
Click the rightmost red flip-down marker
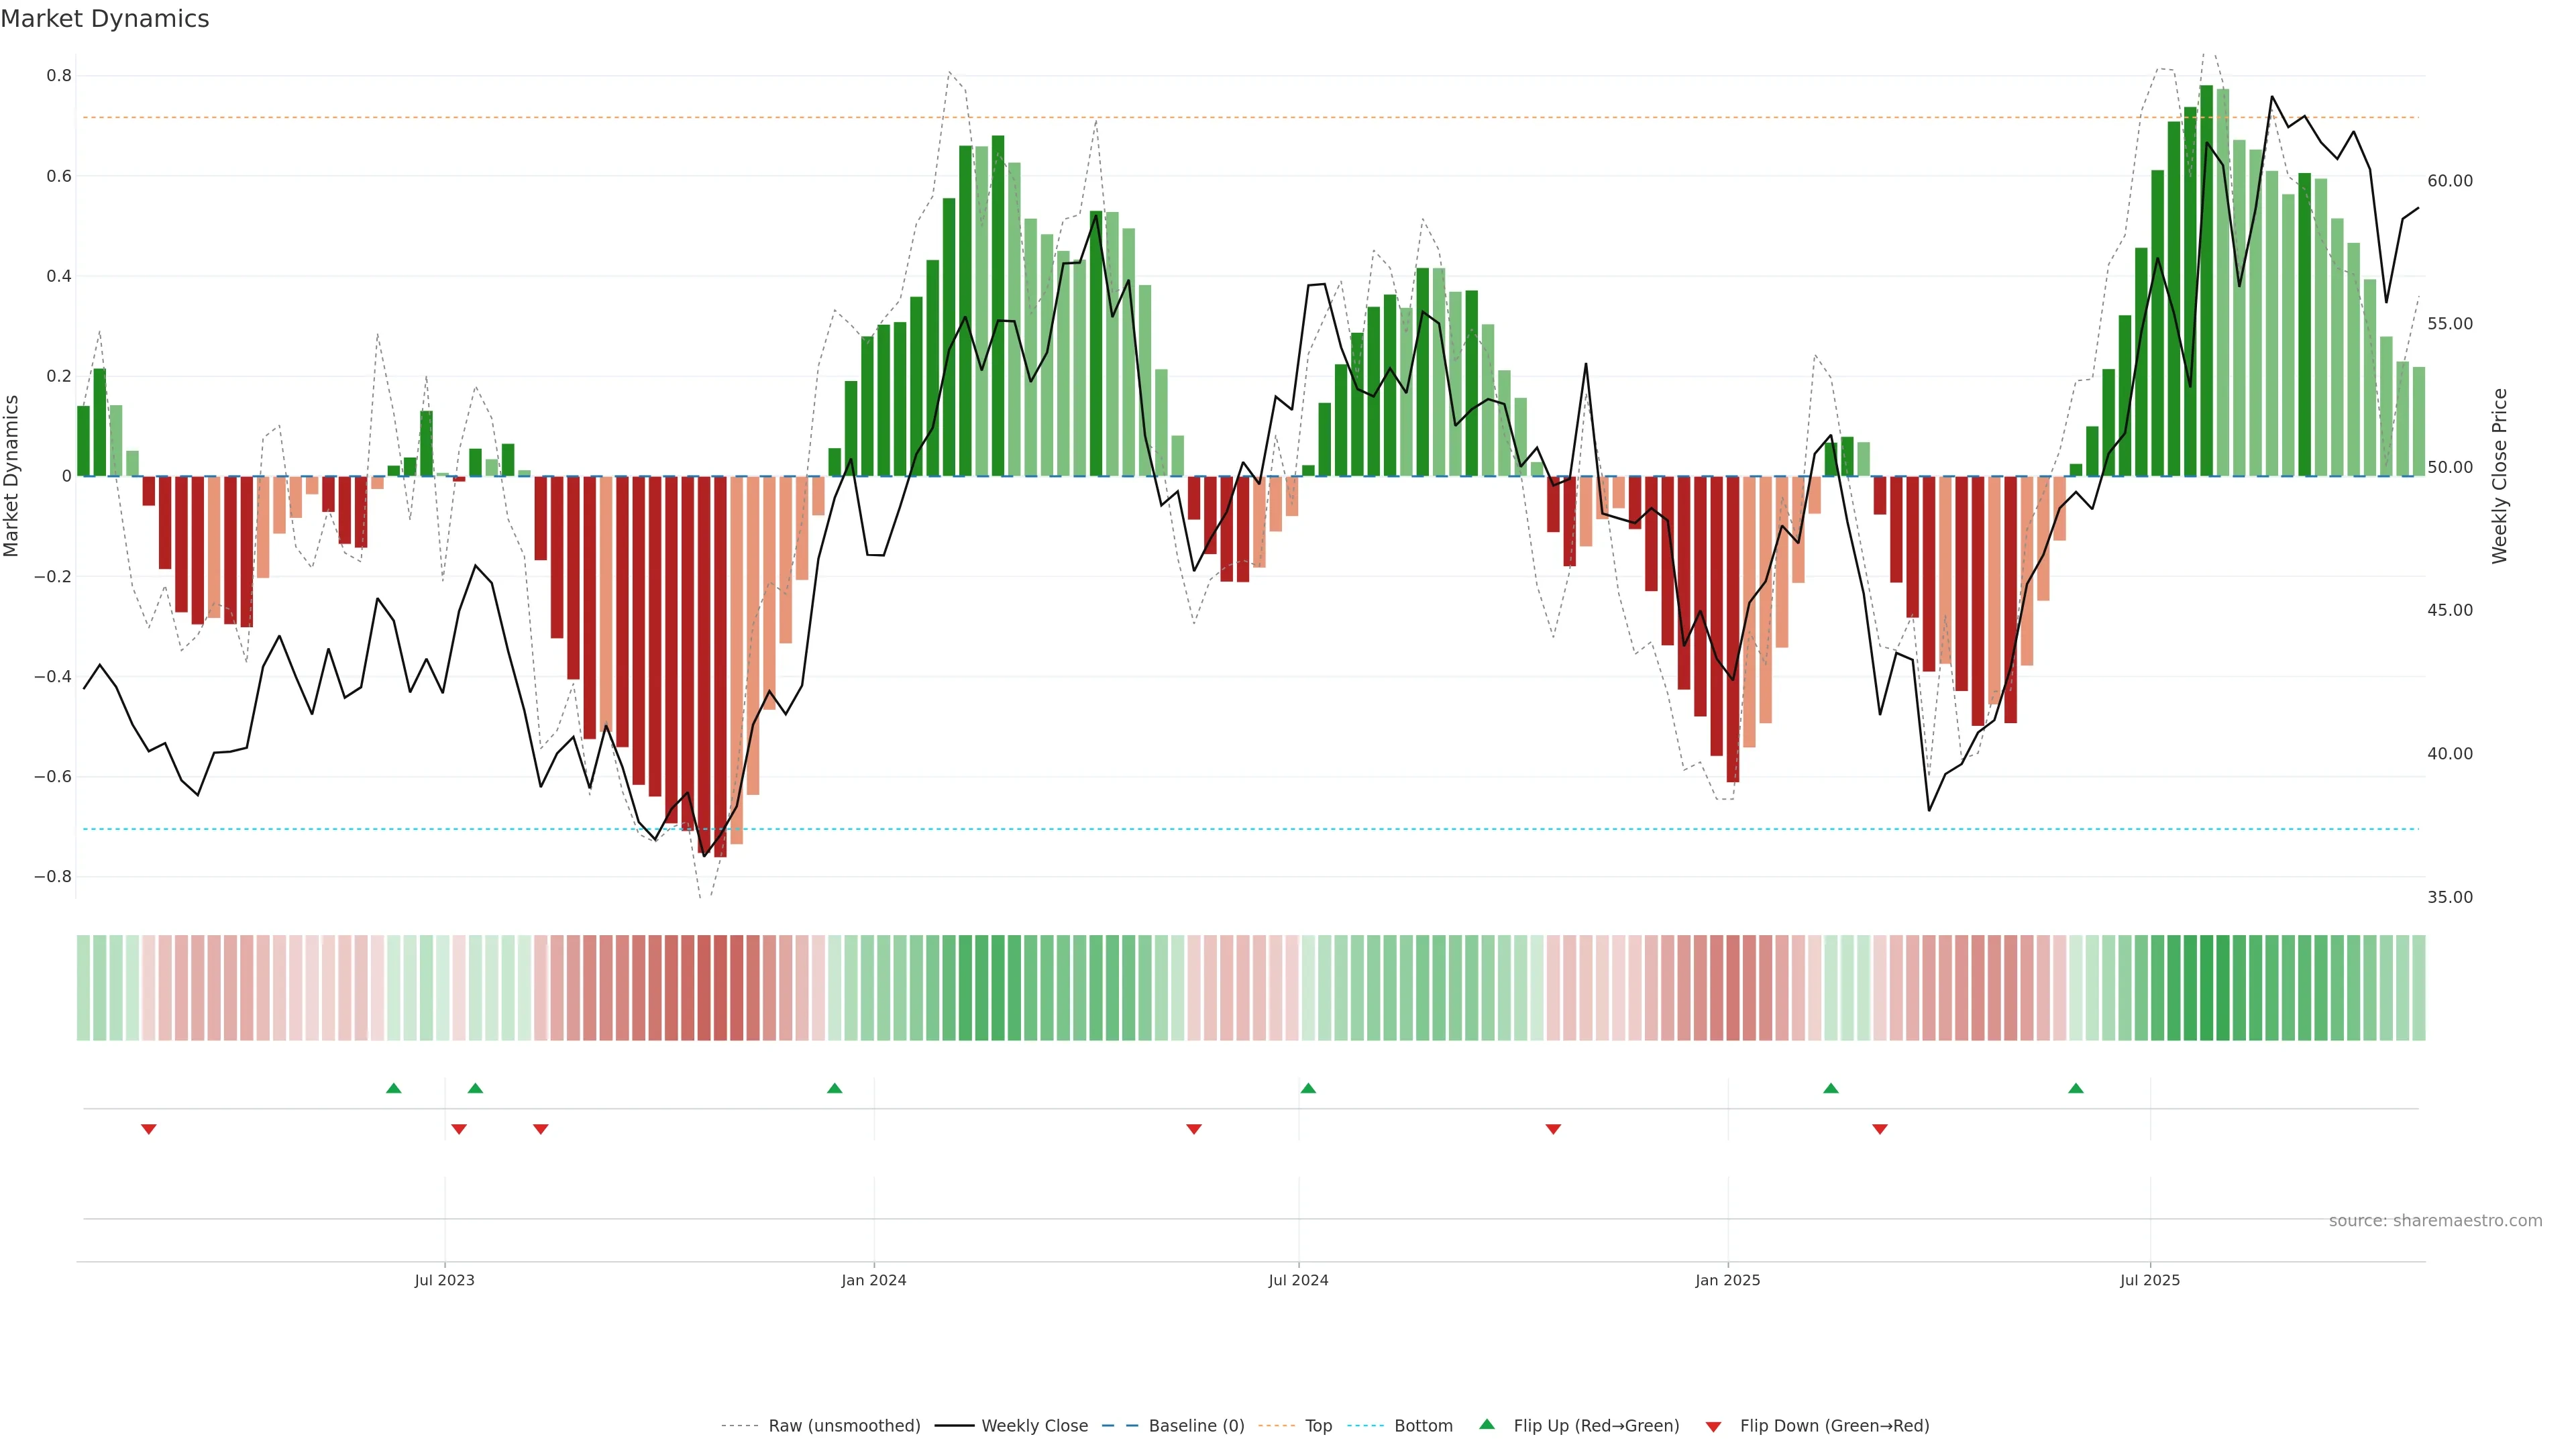point(1880,1129)
